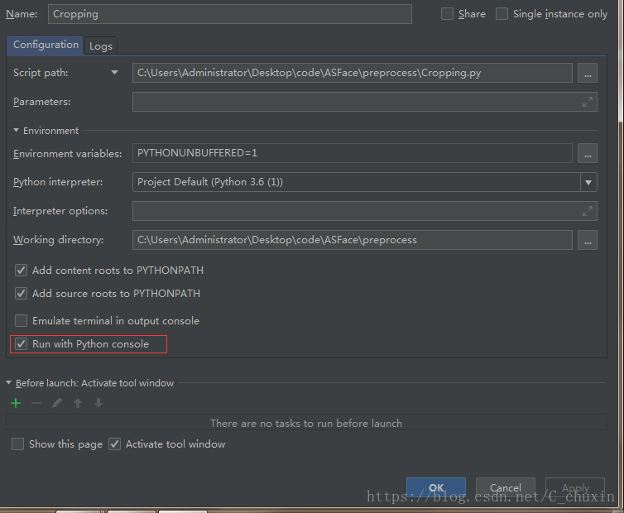The width and height of the screenshot is (624, 513).
Task: Switch to the Logs tab
Action: point(101,46)
